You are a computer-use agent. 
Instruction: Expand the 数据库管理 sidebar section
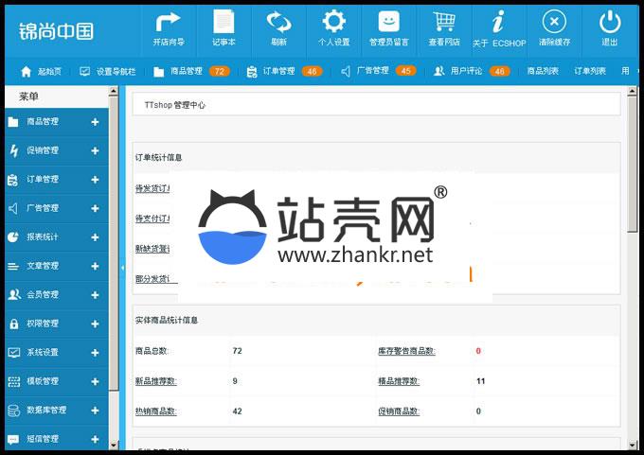coord(95,411)
